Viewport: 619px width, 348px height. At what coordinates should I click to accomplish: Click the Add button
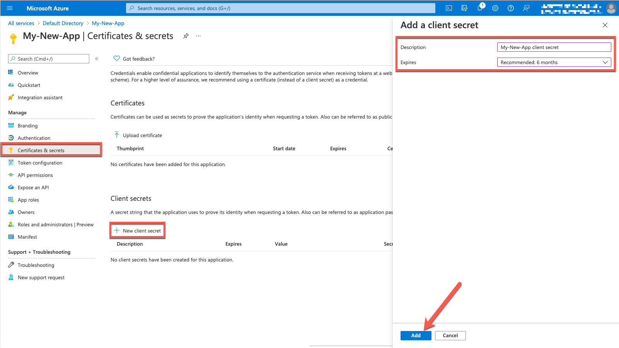(416, 336)
